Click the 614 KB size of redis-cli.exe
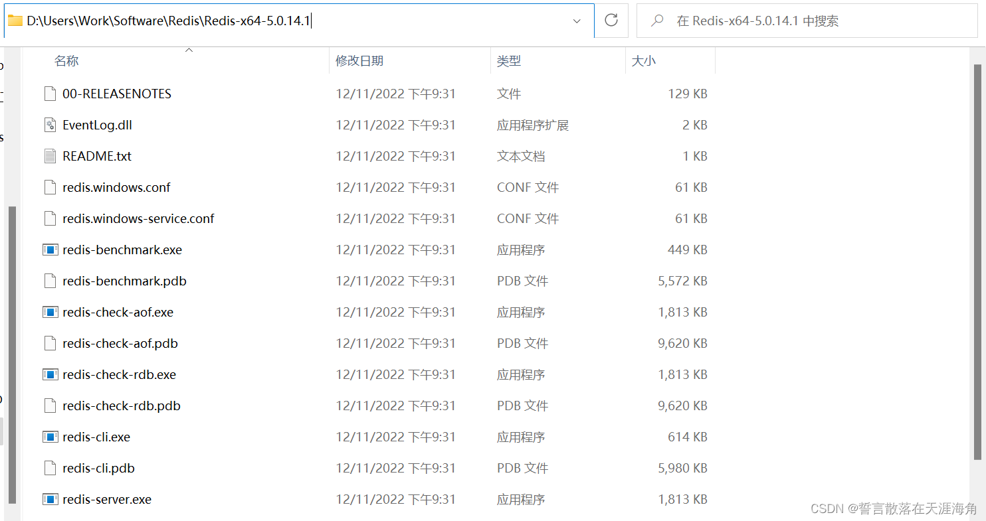Image resolution: width=986 pixels, height=521 pixels. coord(688,437)
